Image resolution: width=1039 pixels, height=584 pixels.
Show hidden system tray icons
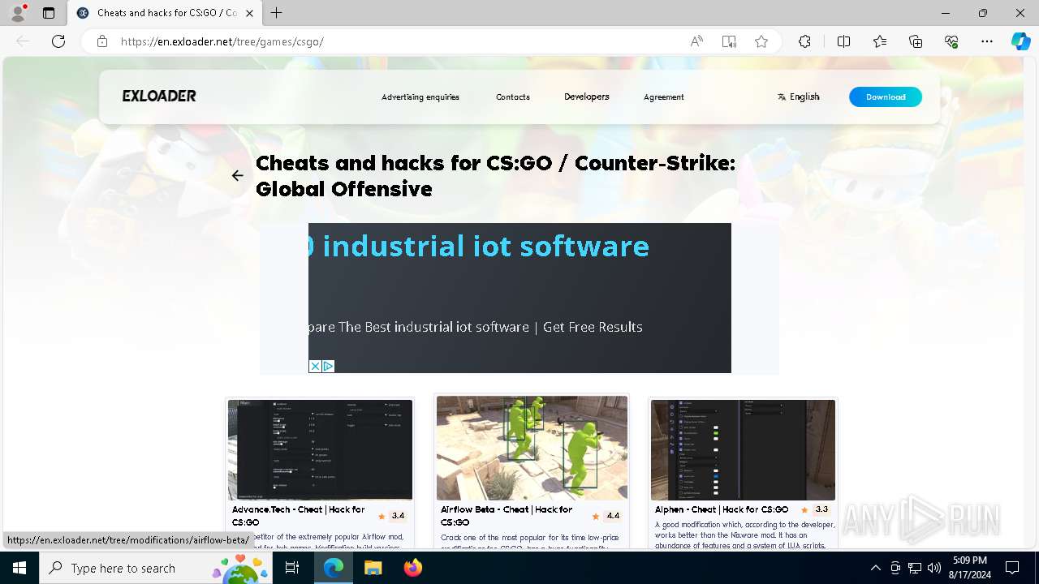coord(875,568)
